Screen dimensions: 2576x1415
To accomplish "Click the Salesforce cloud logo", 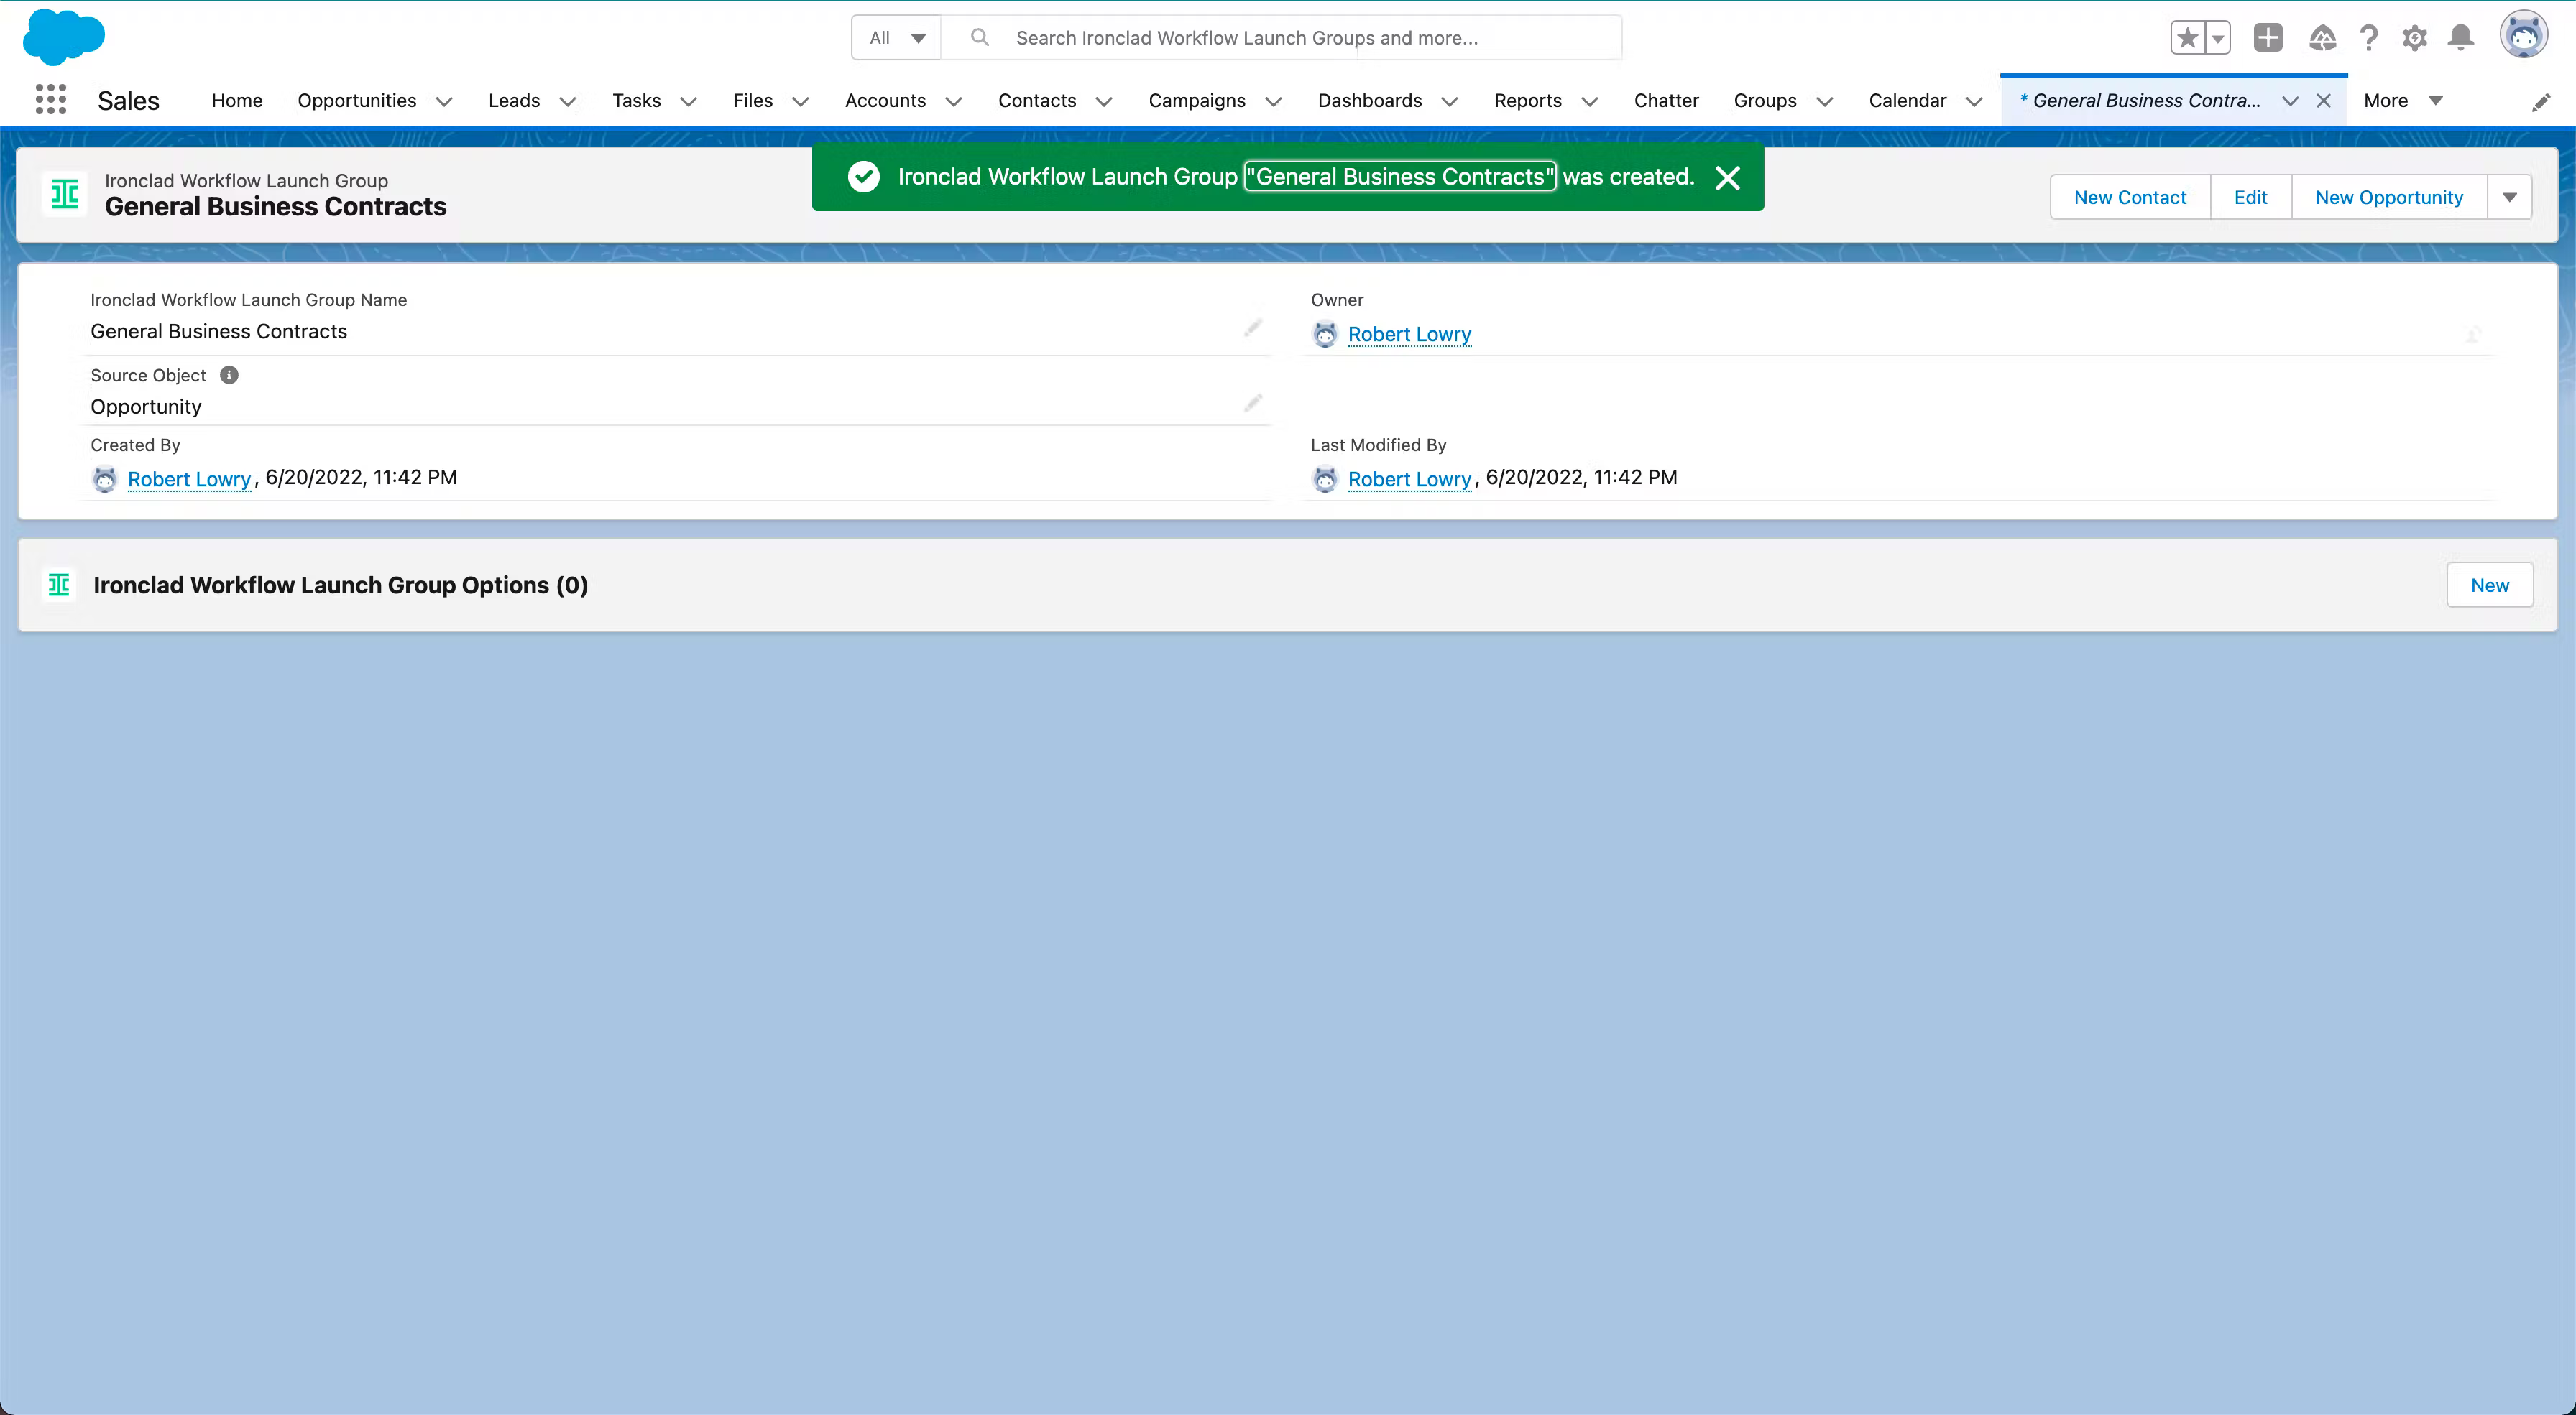I will [64, 37].
